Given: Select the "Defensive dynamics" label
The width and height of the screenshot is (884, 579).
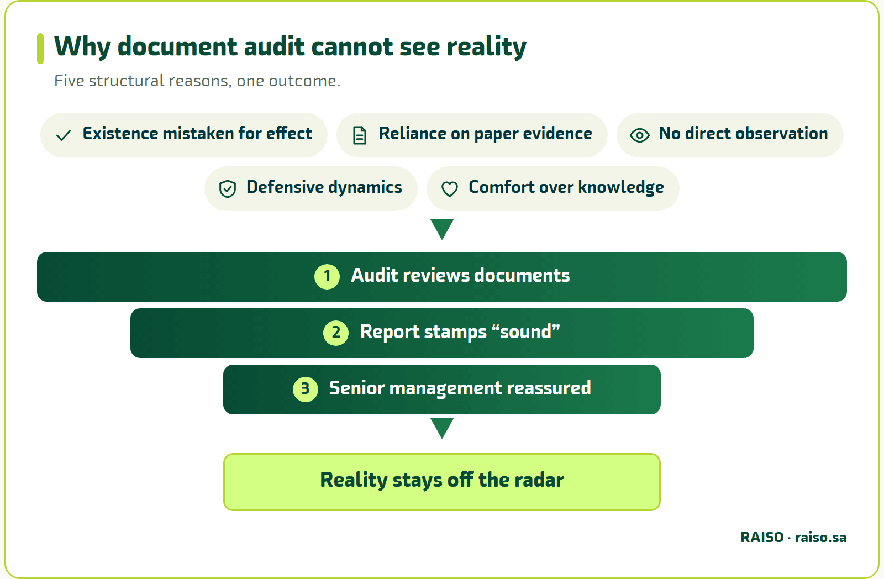Looking at the screenshot, I should click(324, 187).
